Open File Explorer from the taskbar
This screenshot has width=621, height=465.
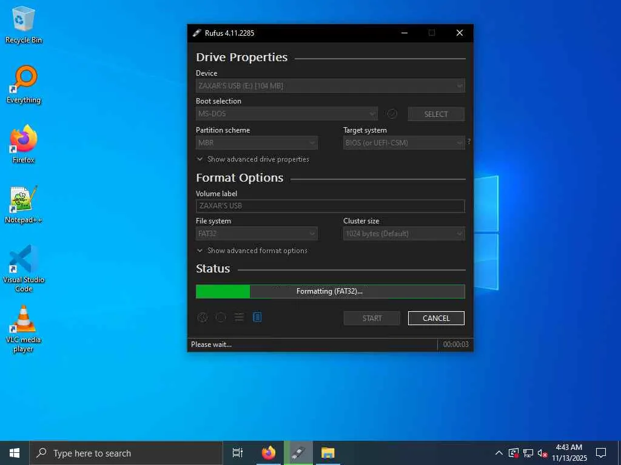pyautogui.click(x=328, y=453)
